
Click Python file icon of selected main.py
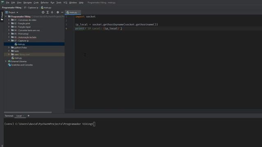[16, 44]
